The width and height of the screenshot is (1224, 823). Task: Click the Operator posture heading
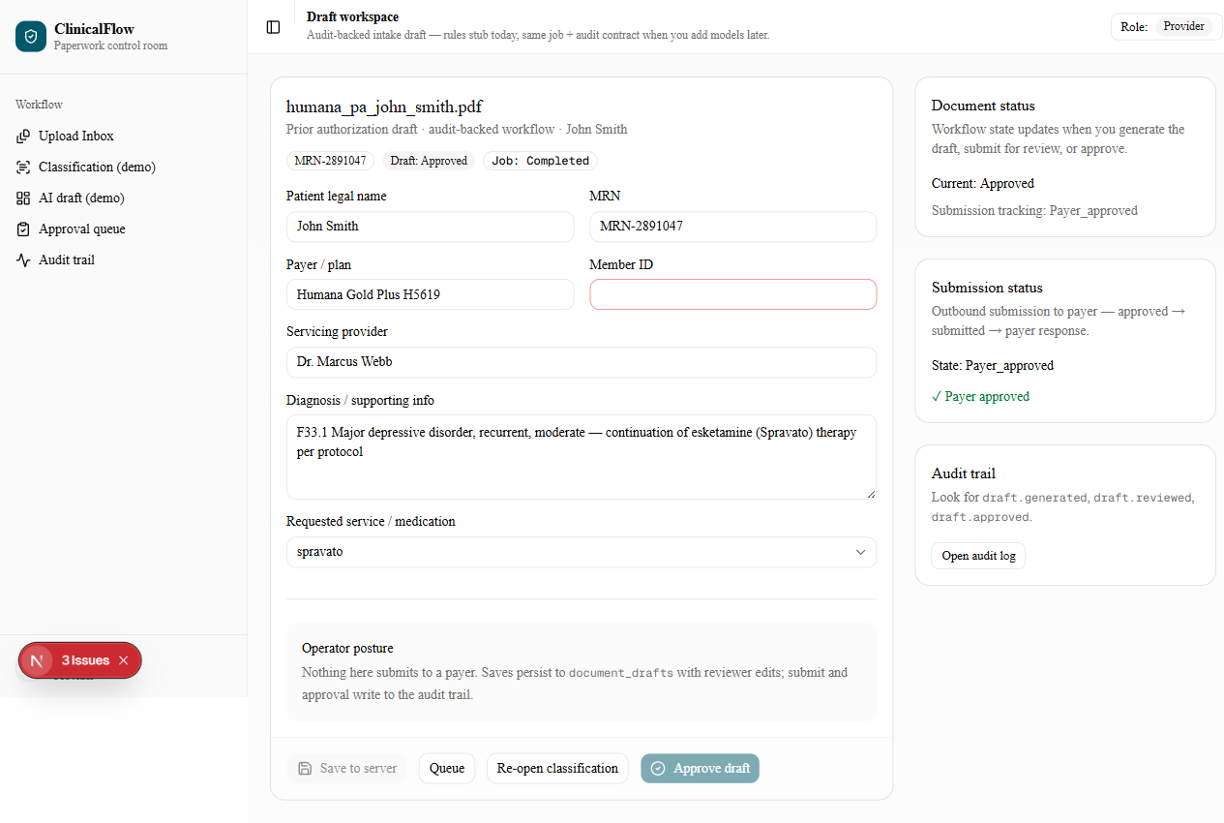click(x=347, y=648)
